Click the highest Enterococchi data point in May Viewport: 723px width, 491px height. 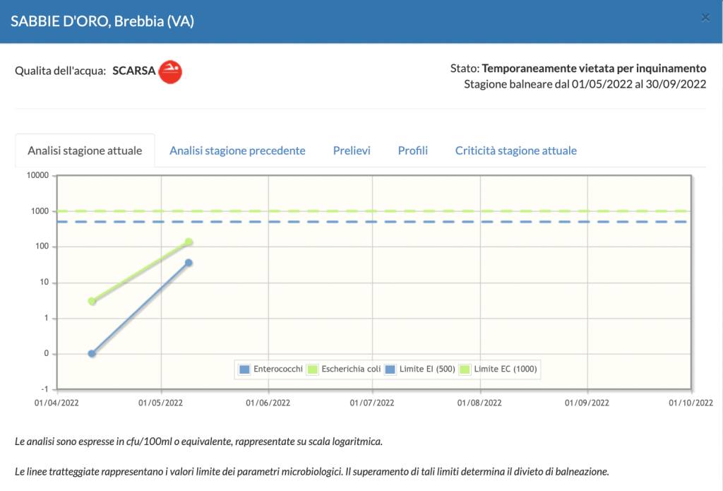[189, 263]
